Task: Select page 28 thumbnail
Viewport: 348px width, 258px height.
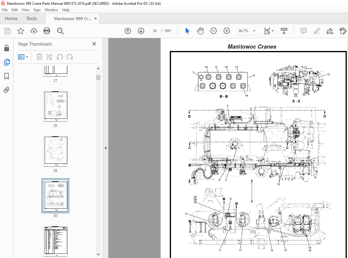Action: click(x=55, y=106)
